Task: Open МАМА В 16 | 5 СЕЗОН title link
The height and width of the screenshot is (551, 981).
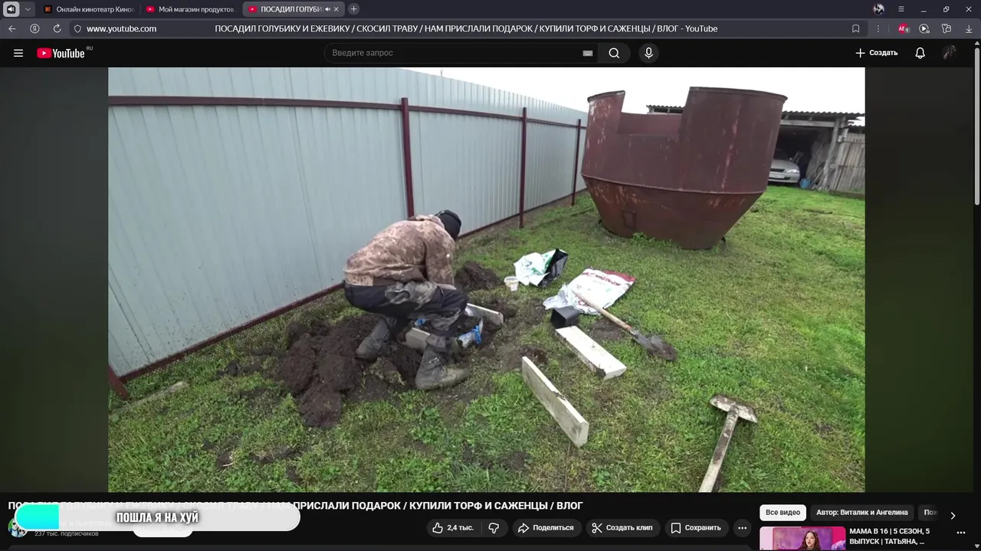Action: (x=890, y=536)
